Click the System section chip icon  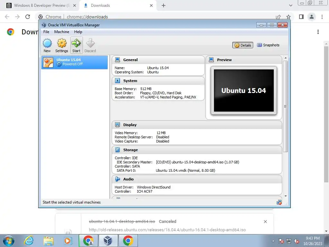click(118, 81)
